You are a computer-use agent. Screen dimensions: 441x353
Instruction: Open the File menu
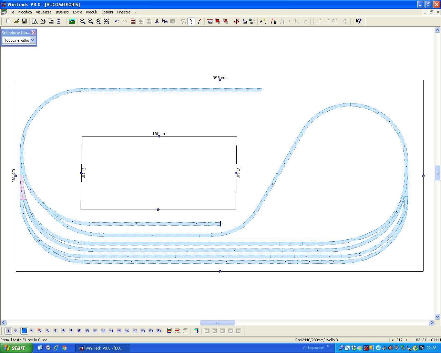pos(11,12)
